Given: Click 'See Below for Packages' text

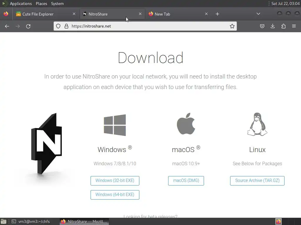Looking at the screenshot, I should pos(257,163).
